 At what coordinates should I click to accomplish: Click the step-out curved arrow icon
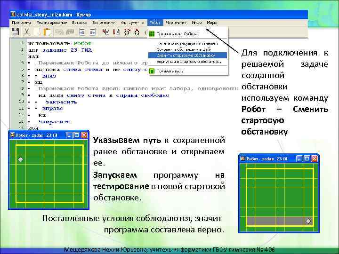137,32
